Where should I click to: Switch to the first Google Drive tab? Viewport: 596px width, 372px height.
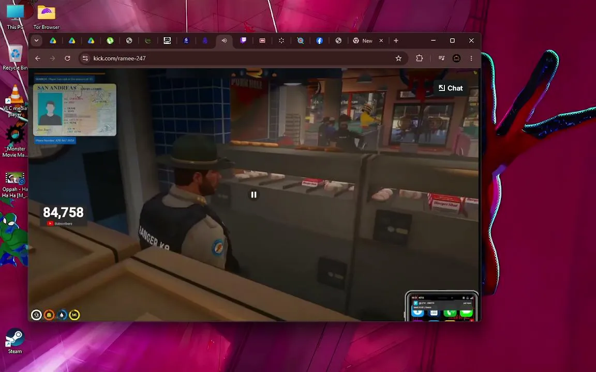click(53, 41)
